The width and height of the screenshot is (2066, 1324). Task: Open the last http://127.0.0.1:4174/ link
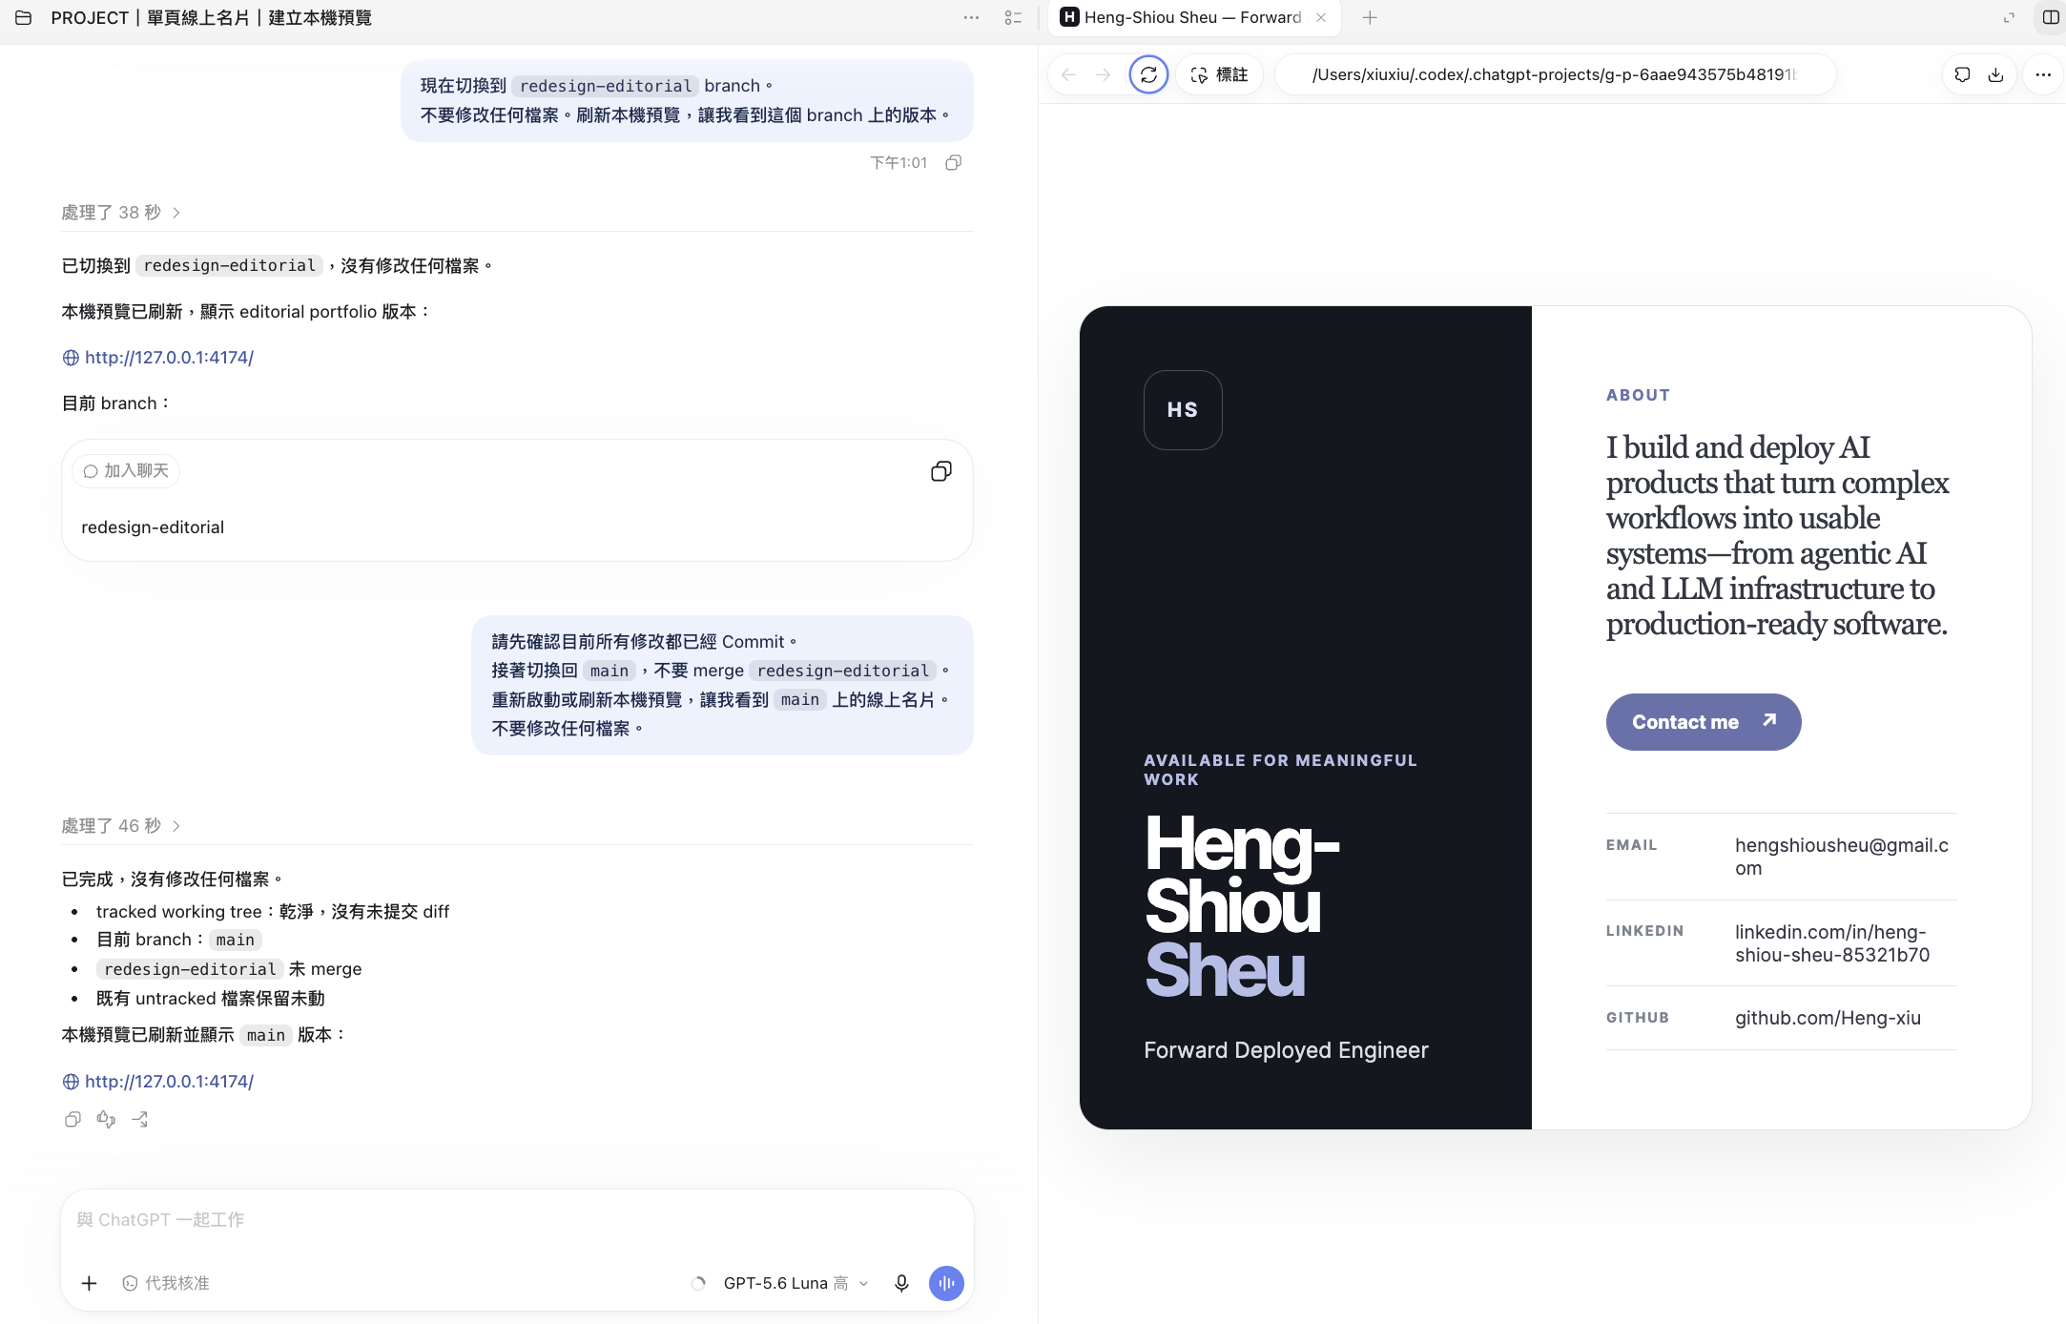(169, 1082)
